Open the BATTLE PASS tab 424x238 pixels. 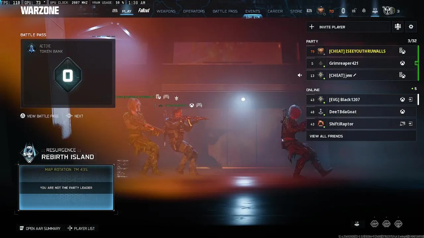225,11
